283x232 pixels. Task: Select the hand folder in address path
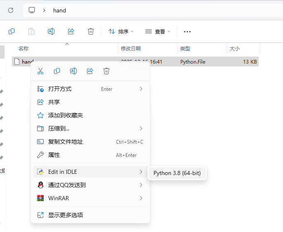click(x=59, y=10)
